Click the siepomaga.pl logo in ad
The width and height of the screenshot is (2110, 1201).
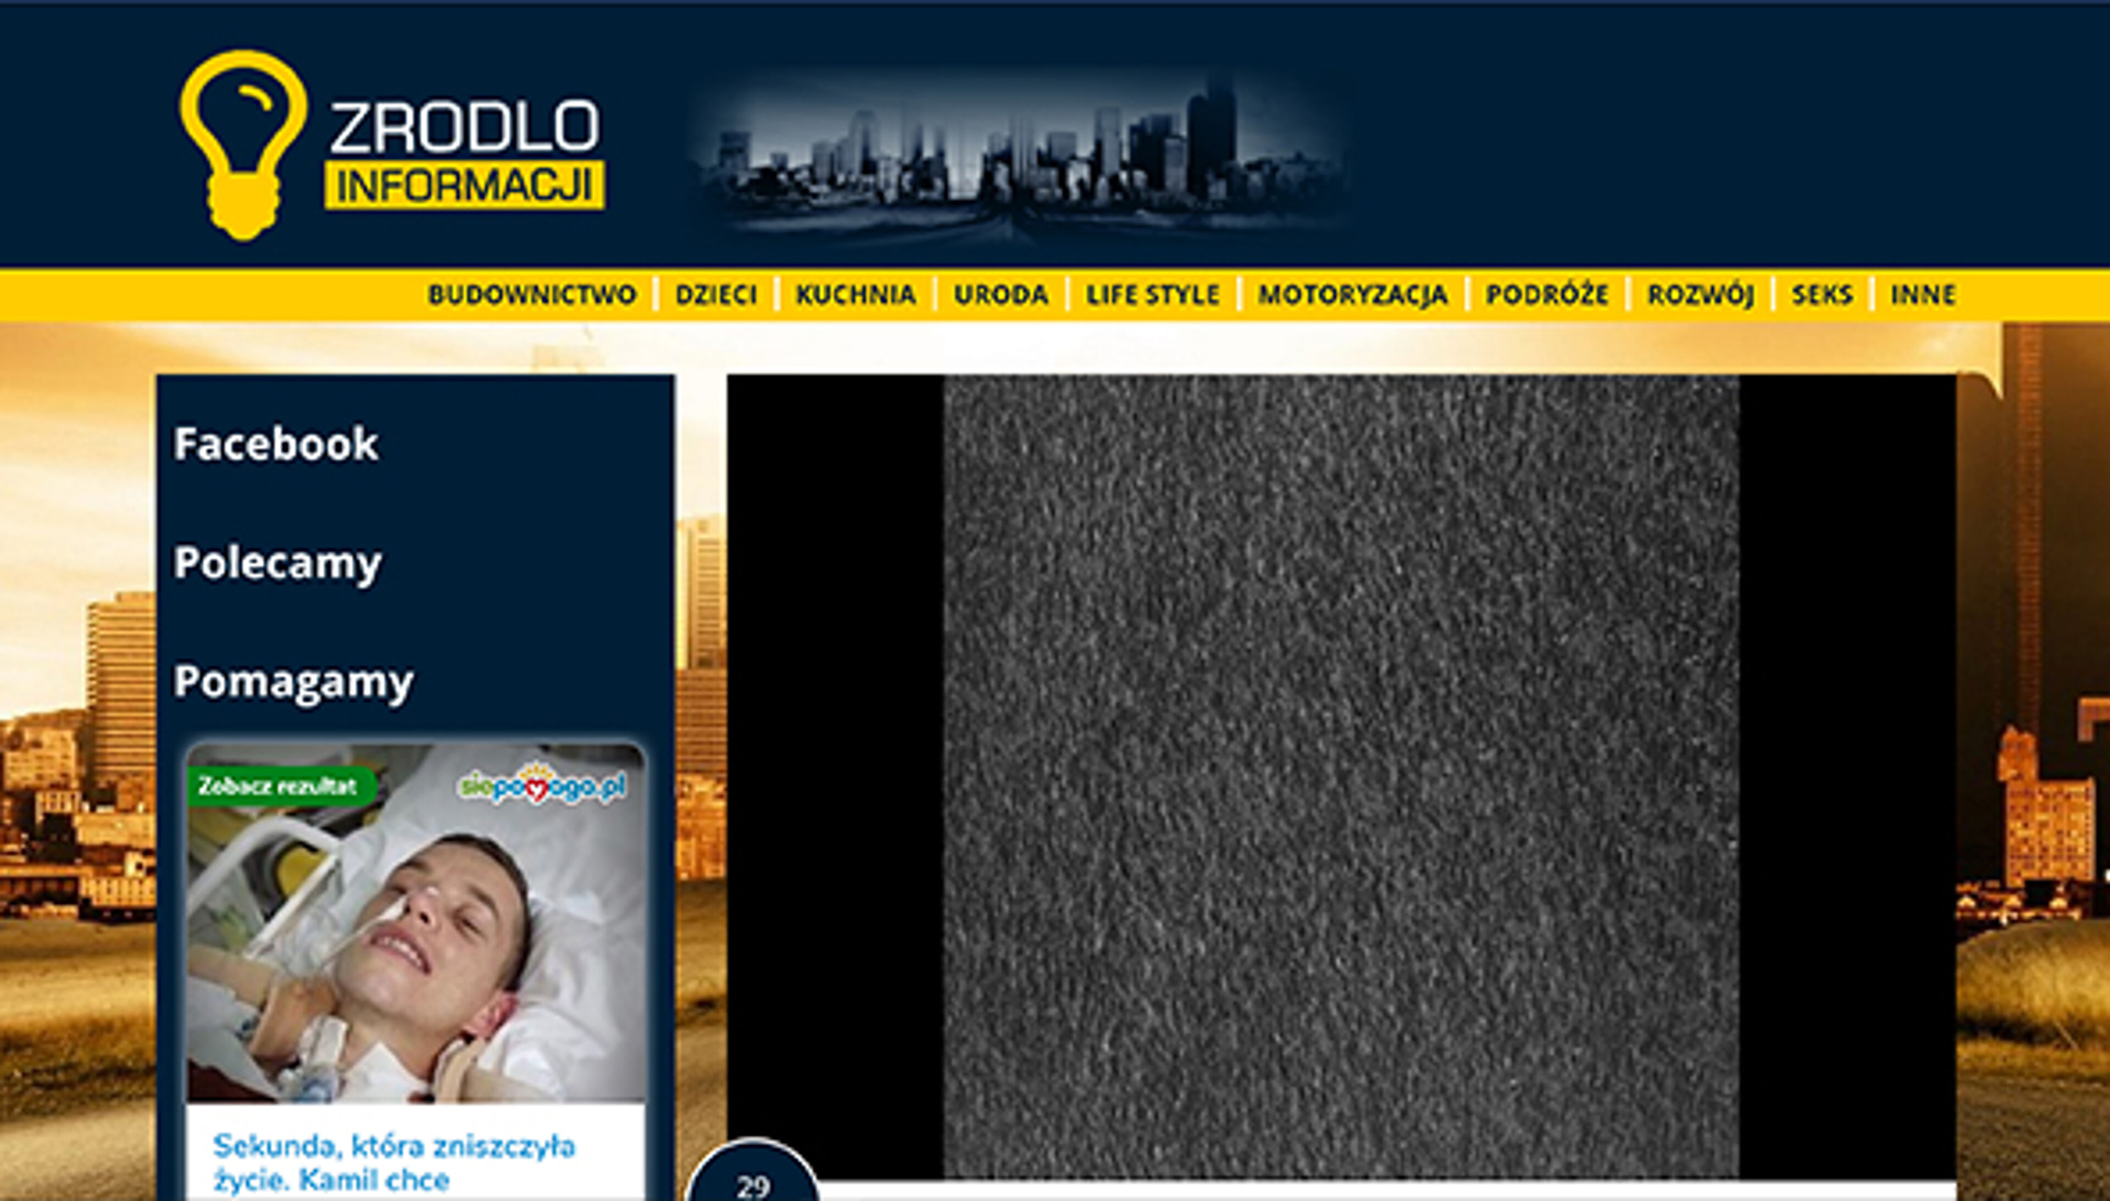(541, 786)
